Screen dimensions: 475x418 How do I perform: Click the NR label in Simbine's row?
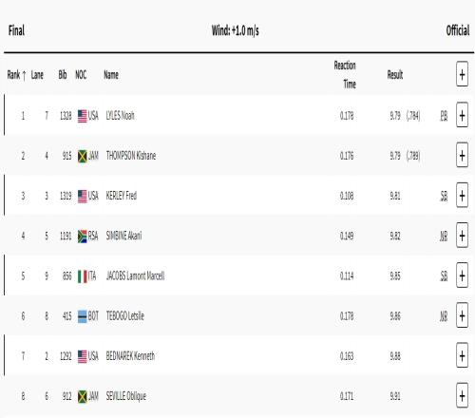[444, 237]
